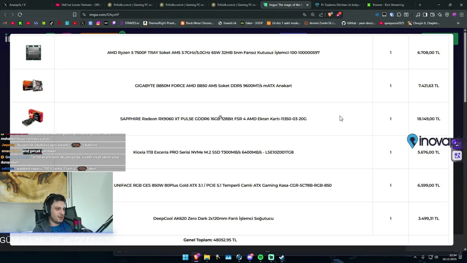Open Brave Shields lion icon
Image resolution: width=467 pixels, height=263 pixels.
click(x=330, y=15)
